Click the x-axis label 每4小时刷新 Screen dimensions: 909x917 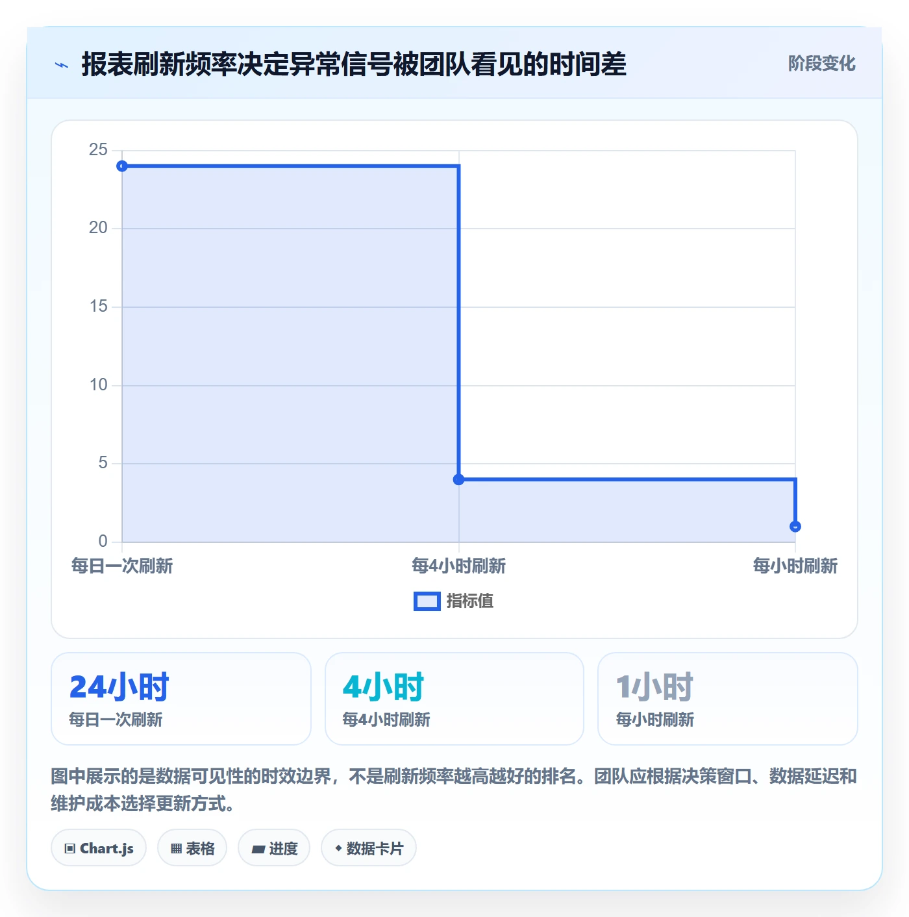click(458, 566)
